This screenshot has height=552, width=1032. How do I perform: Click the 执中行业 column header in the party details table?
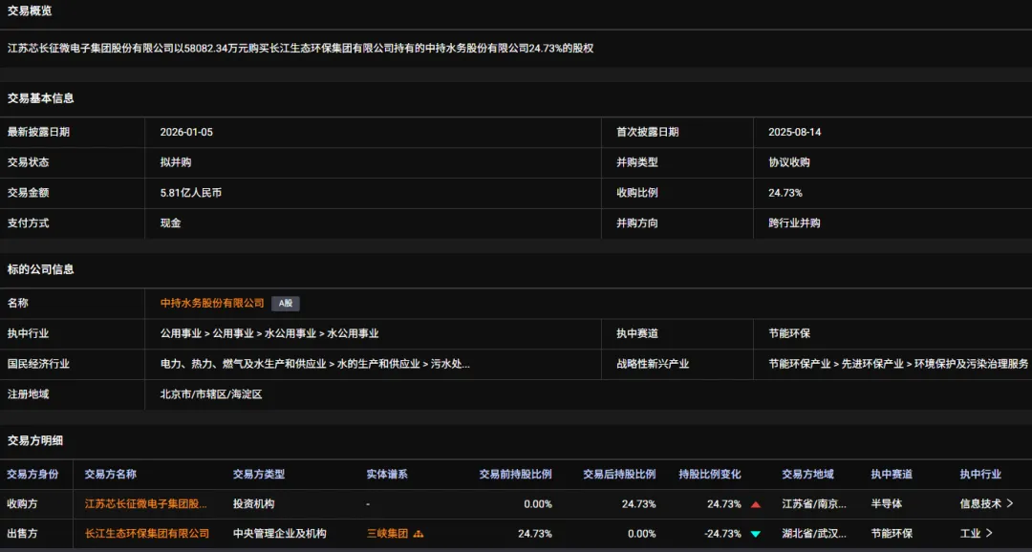click(x=980, y=475)
